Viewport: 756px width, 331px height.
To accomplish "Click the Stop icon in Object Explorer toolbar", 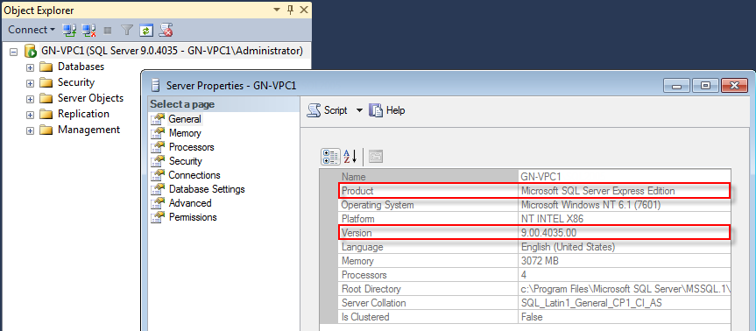I will tap(108, 31).
